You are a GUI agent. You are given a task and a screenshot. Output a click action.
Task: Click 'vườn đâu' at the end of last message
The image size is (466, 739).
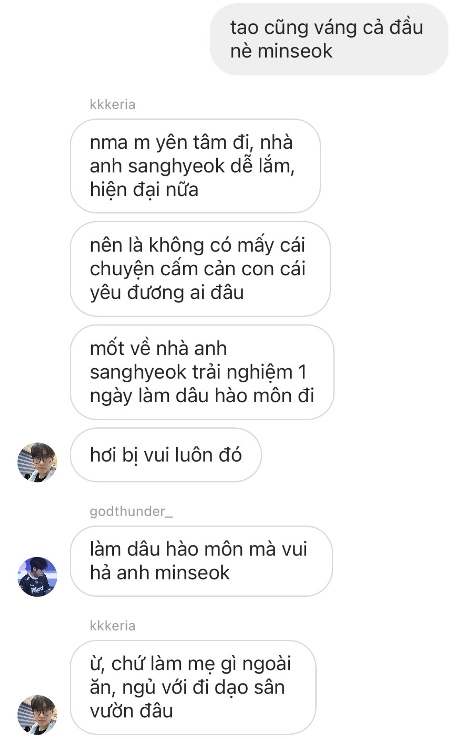coord(131,711)
